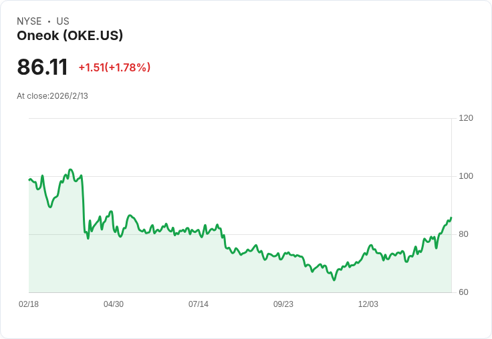The width and height of the screenshot is (492, 339).
Task: Select the 09/23 date axis label
Action: [283, 304]
